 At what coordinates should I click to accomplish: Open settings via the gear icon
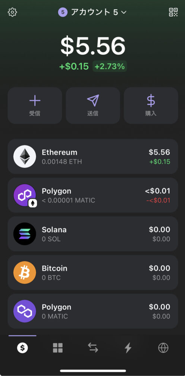[x=12, y=12]
